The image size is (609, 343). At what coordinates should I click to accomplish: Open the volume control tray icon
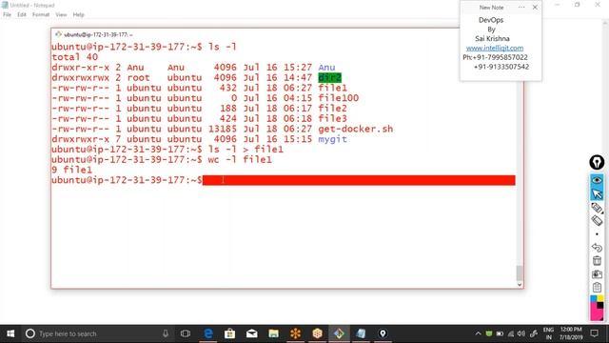[521, 333]
